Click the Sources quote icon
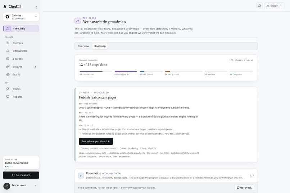Viewport: 290px width, 193px height. tap(8, 59)
